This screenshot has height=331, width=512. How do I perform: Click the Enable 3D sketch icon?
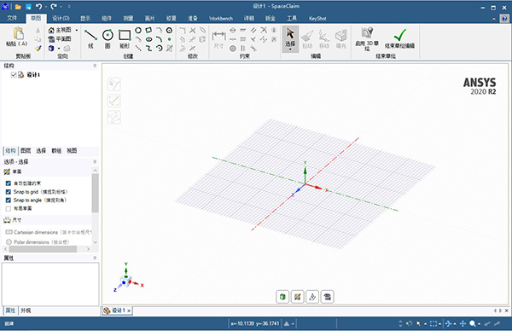point(367,32)
